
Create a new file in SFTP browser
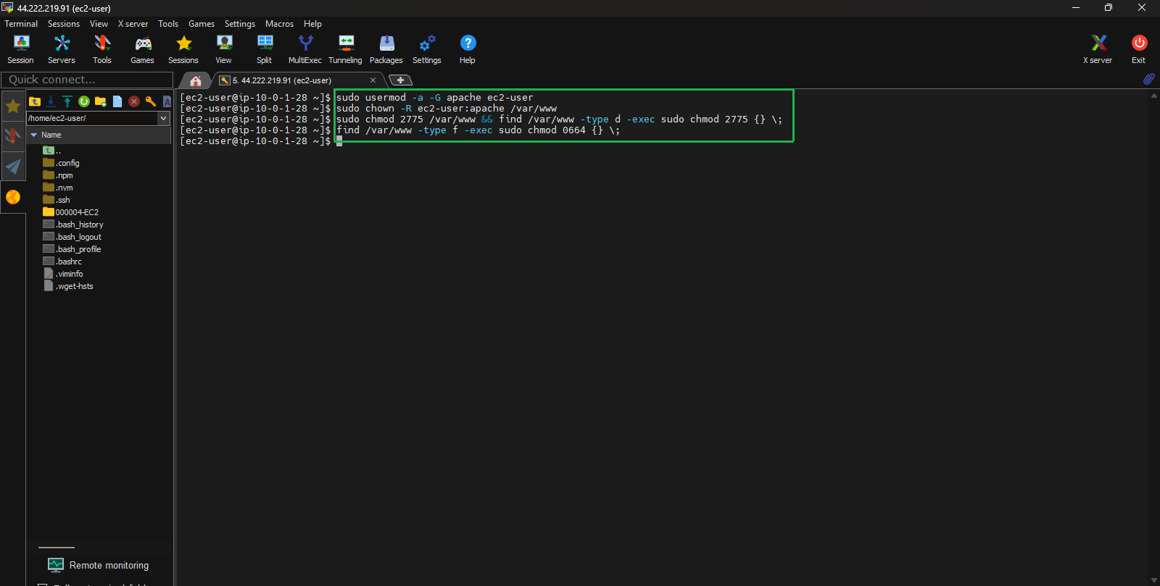(x=117, y=101)
